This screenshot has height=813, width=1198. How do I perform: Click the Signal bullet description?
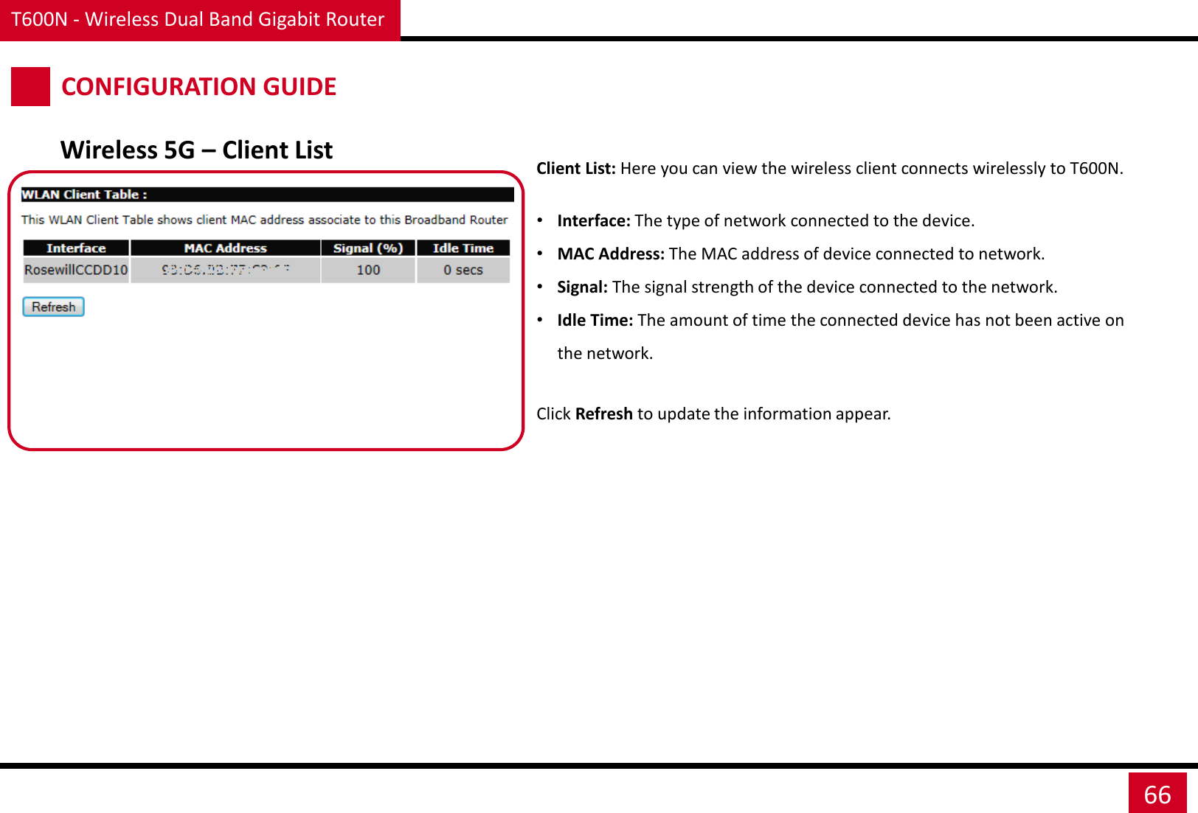807,287
